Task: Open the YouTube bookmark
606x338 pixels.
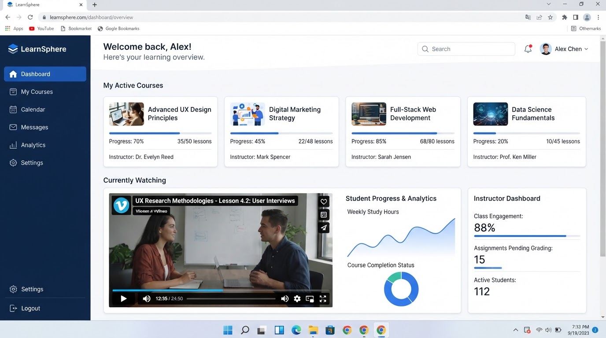Action: (x=41, y=29)
